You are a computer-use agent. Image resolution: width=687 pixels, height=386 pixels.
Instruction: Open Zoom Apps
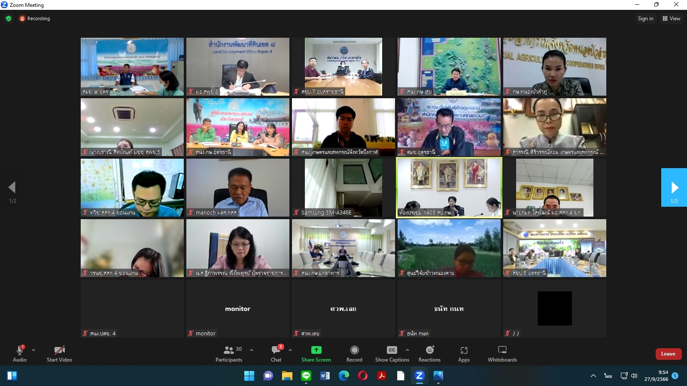(x=464, y=354)
